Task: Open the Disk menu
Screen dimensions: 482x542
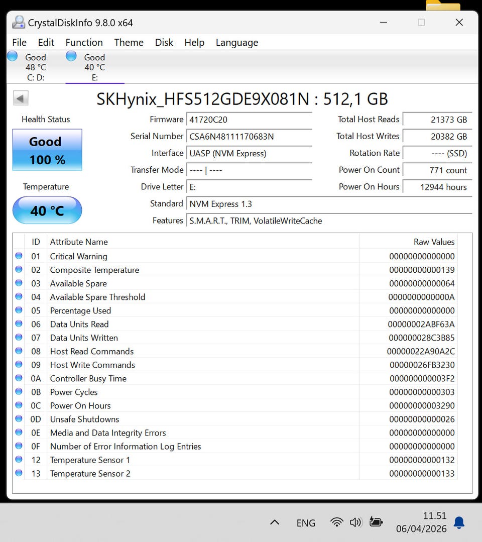Action: [164, 42]
